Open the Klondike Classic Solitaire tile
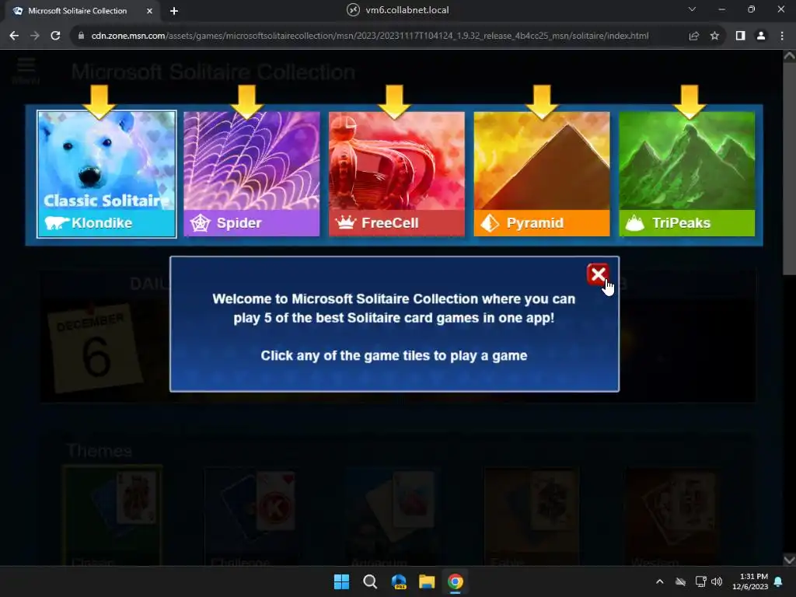This screenshot has width=796, height=597. click(x=106, y=174)
